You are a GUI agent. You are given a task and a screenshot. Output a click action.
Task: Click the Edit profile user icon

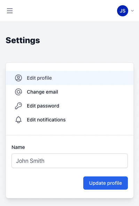[18, 78]
